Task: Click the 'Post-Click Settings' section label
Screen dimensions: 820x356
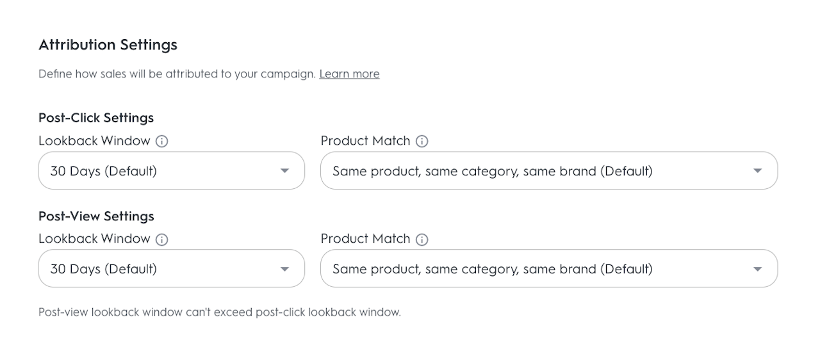Action: coord(96,118)
